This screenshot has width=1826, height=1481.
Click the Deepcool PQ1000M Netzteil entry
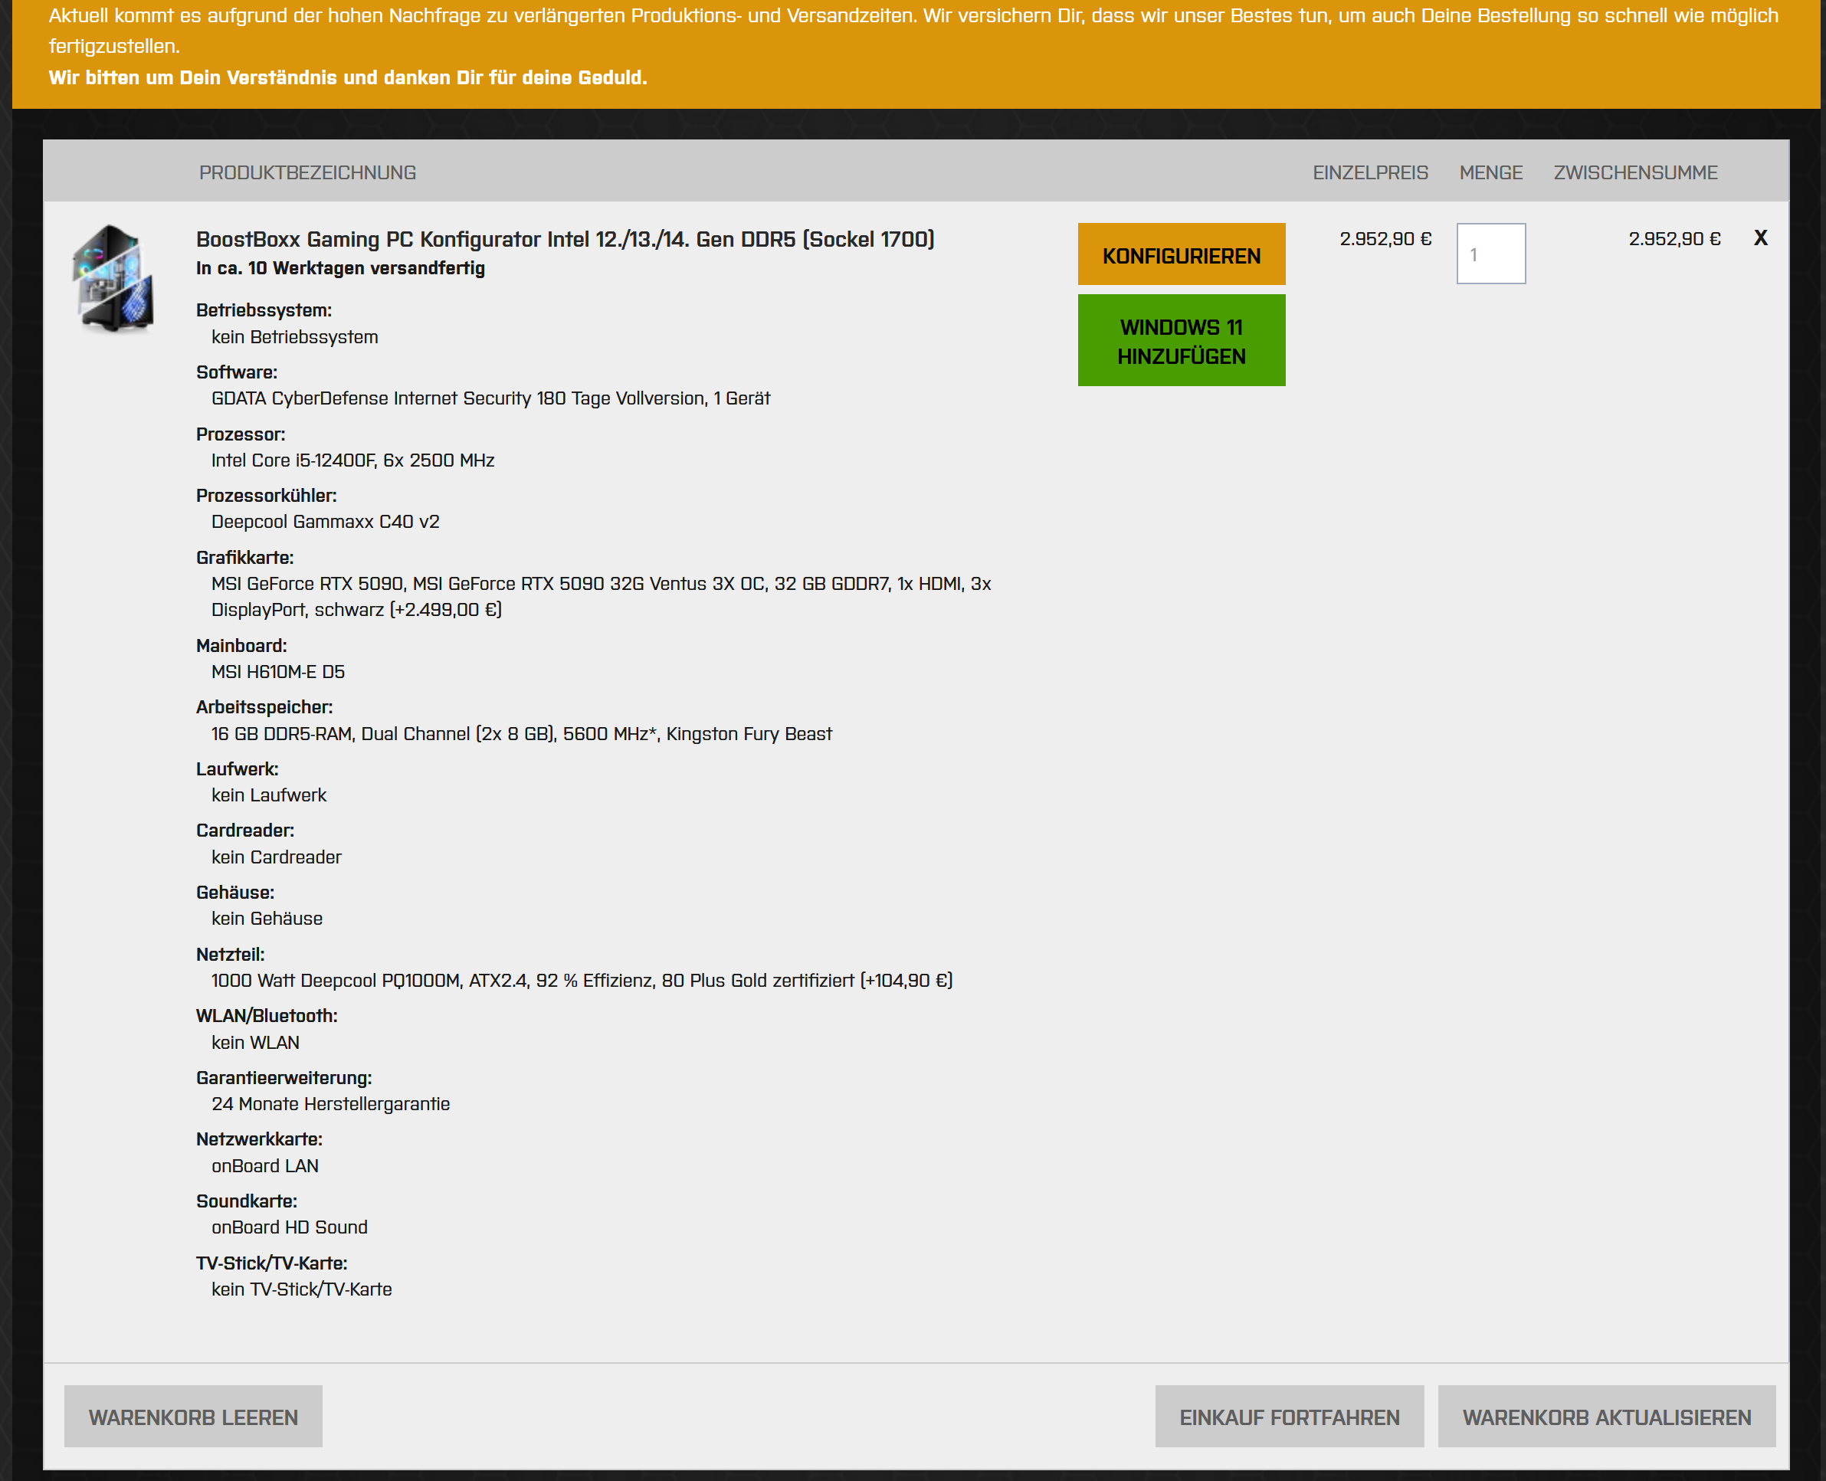coord(581,980)
